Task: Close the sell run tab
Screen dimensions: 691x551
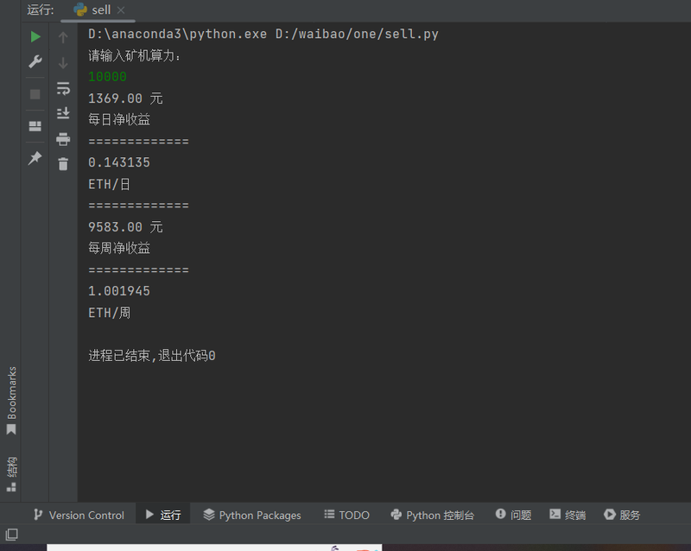Action: point(121,10)
